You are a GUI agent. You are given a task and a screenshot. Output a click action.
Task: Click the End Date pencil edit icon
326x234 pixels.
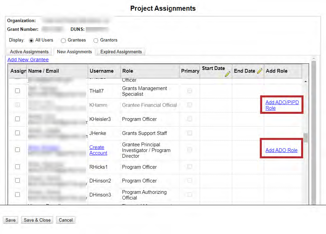click(x=259, y=71)
